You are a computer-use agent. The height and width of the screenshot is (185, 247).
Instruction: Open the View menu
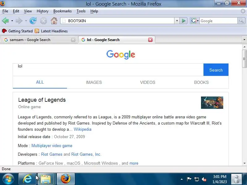coord(28,11)
